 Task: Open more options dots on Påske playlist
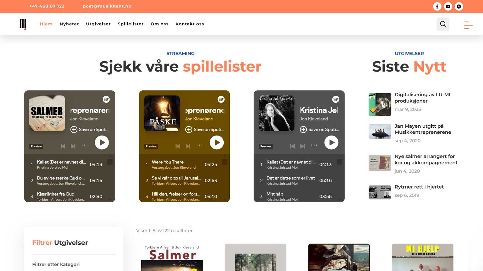tap(200, 145)
